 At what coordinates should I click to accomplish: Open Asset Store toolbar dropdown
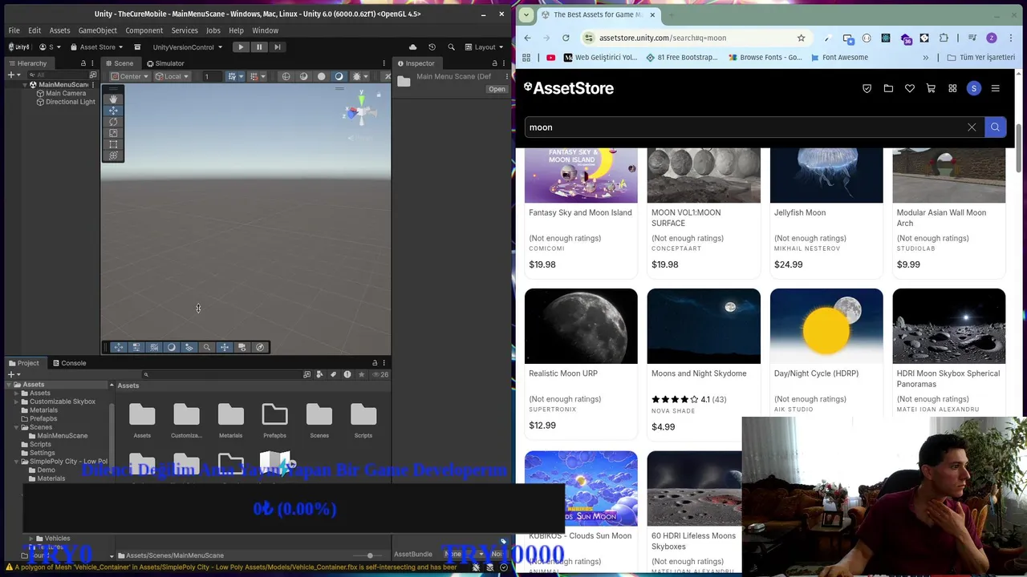coord(96,47)
